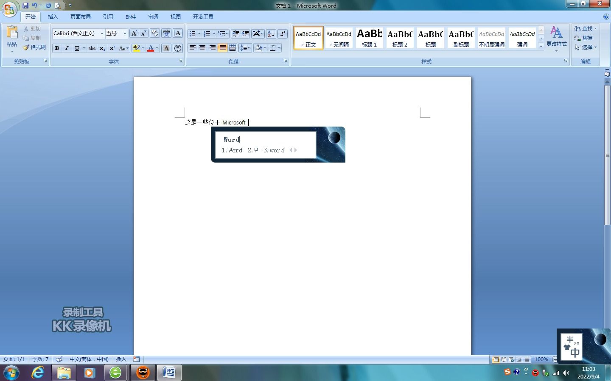The height and width of the screenshot is (381, 611).
Task: Switch to 视图 ribbon tab
Action: click(x=176, y=17)
